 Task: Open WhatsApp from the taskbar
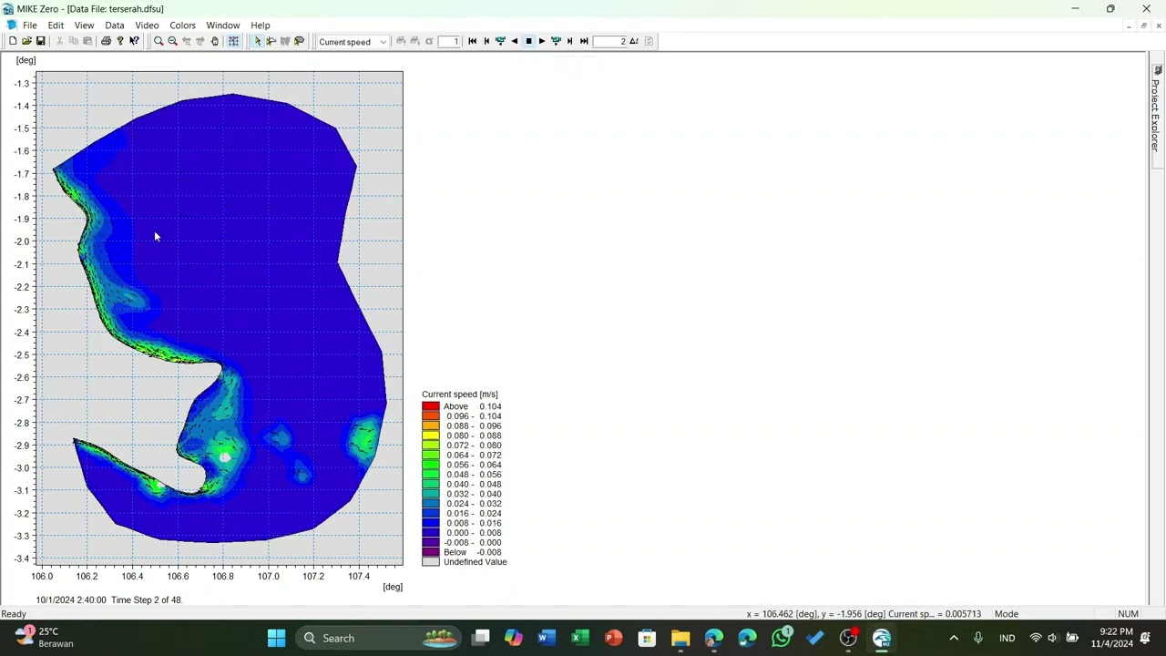point(781,638)
